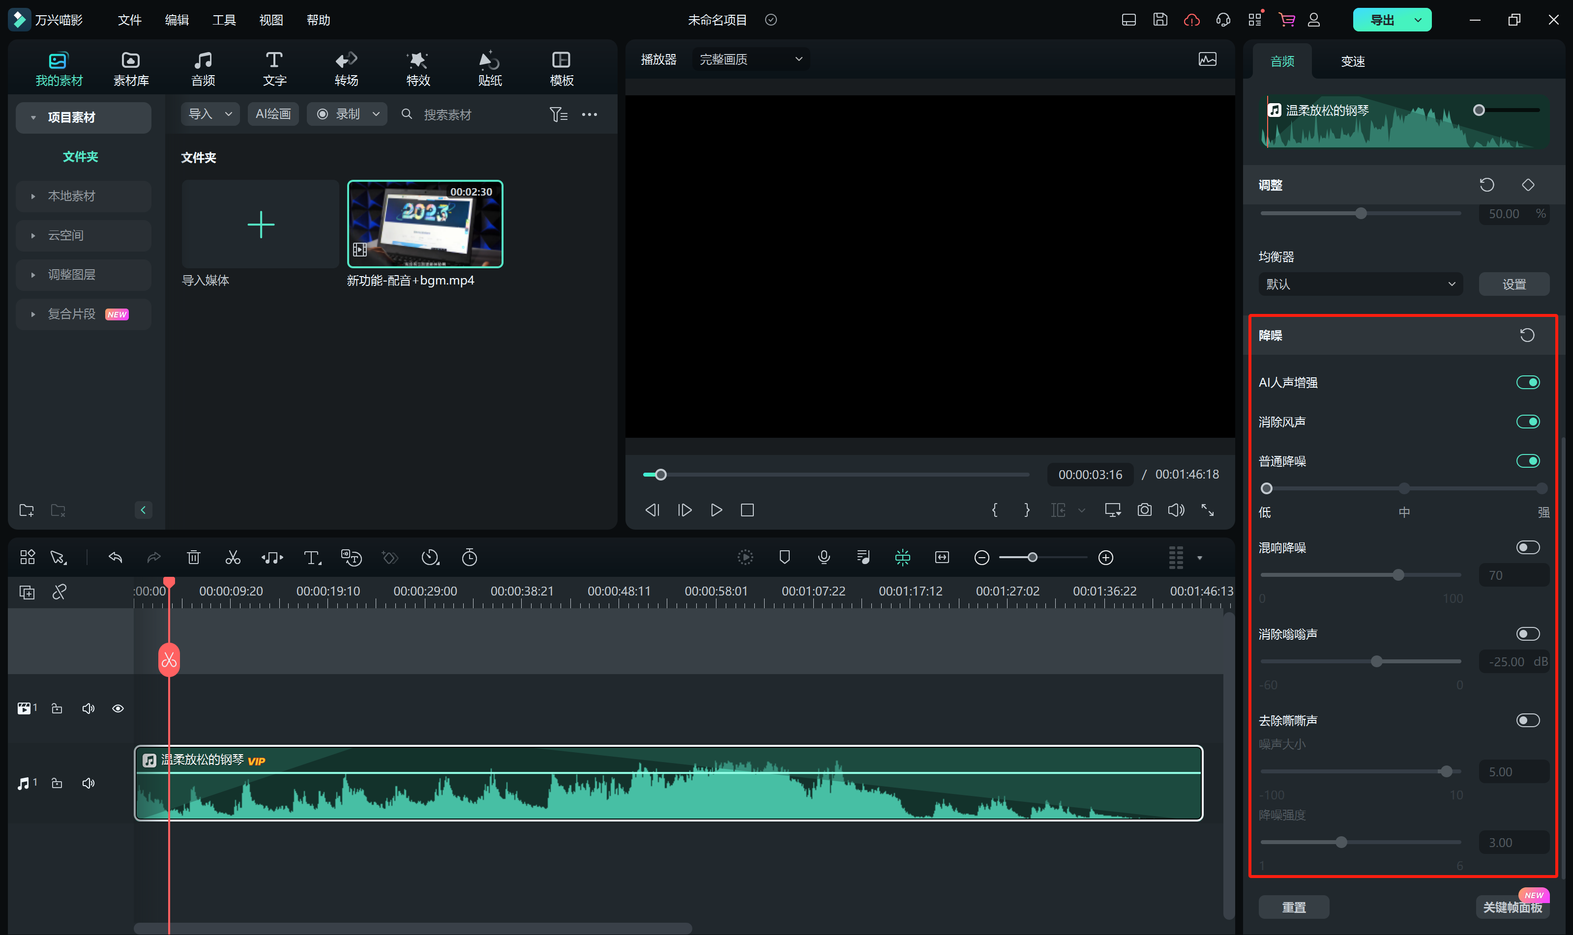This screenshot has height=935, width=1573.
Task: Open the snapshot camera tool in player
Action: click(x=1144, y=510)
